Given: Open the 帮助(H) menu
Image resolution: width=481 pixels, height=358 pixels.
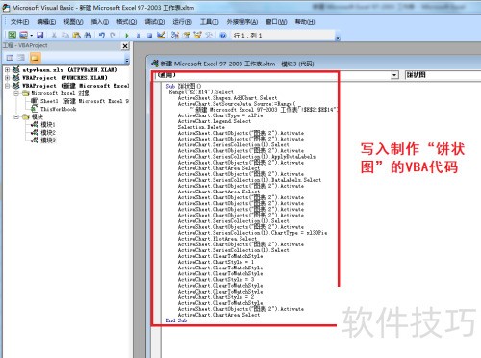Looking at the screenshot, I should 305,22.
